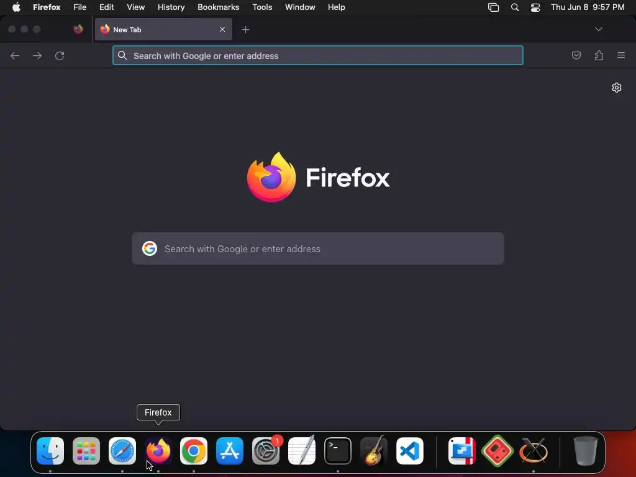The image size is (636, 477).
Task: Open System Settings from the dock
Action: point(266,451)
